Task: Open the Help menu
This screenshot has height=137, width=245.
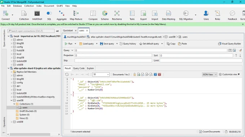Action: pos(74,6)
